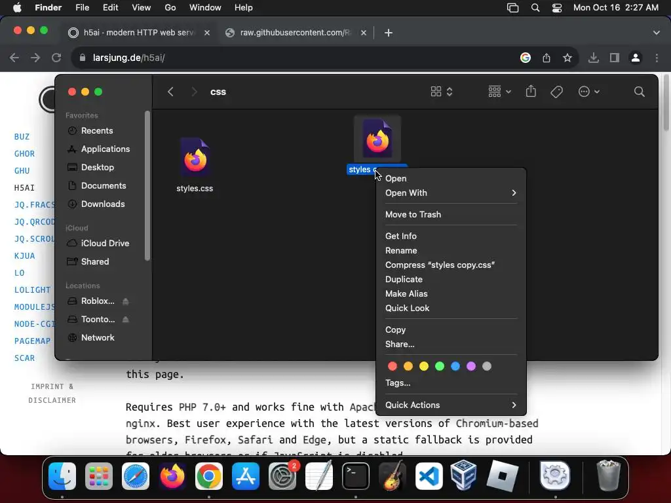671x503 pixels.
Task: Apply the purple tag color
Action: (x=470, y=366)
